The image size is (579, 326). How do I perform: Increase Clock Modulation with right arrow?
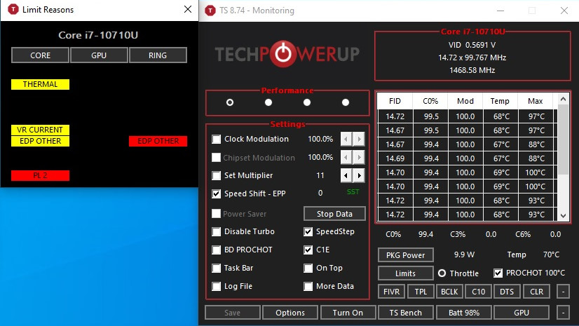tap(359, 140)
